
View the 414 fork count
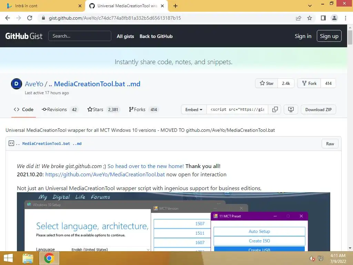coord(328,84)
